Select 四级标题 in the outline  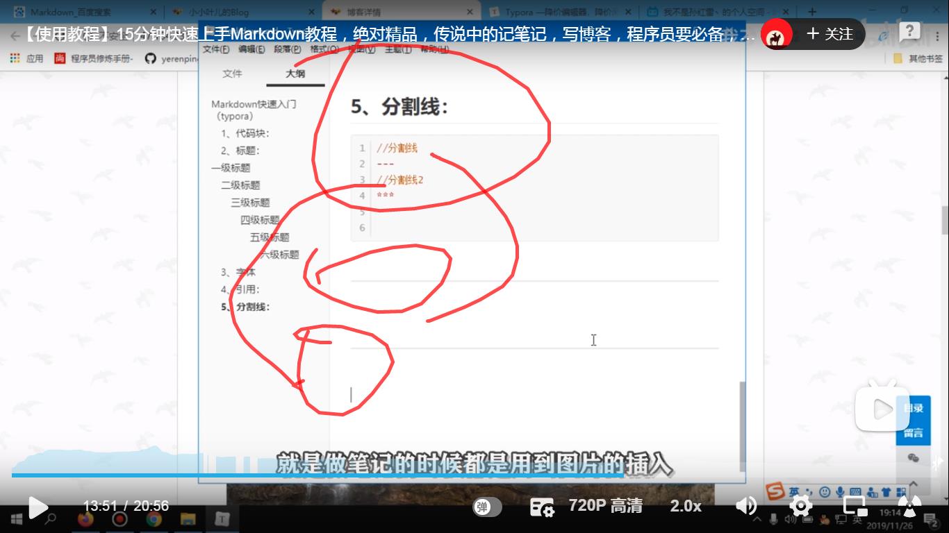pyautogui.click(x=260, y=220)
